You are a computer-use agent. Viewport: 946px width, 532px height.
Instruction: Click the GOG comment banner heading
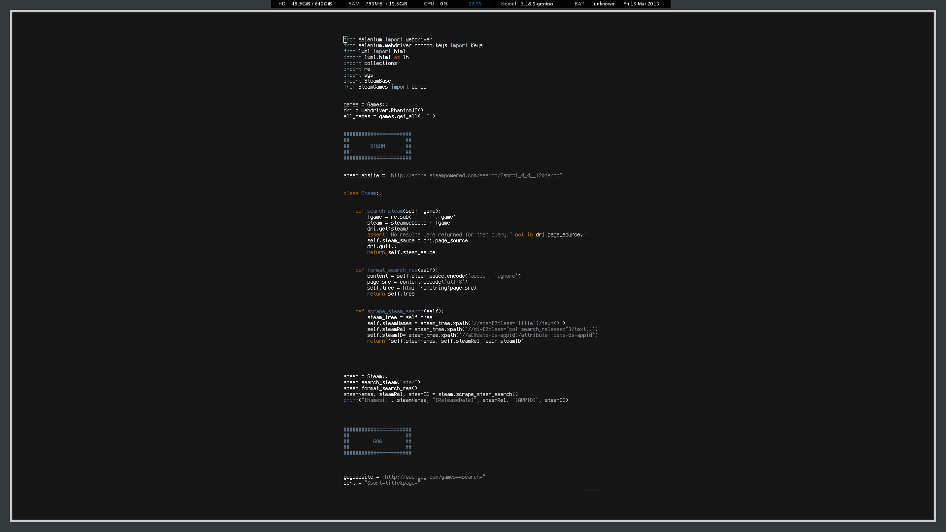[x=377, y=441]
